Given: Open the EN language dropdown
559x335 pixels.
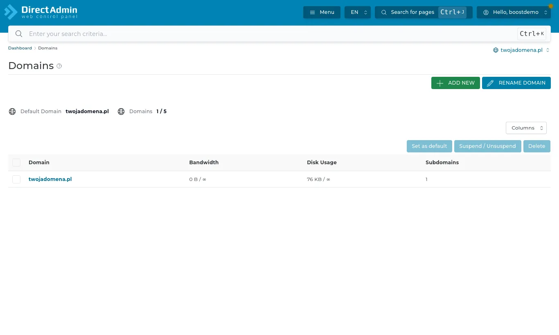Looking at the screenshot, I should click(358, 12).
